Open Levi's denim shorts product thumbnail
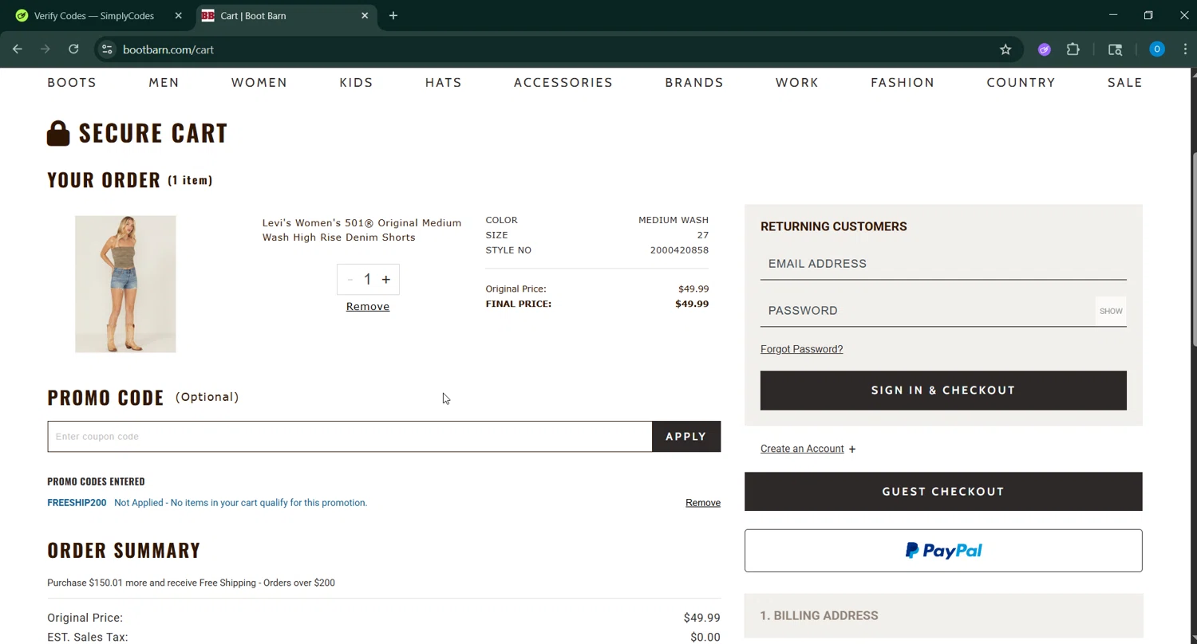 [125, 284]
